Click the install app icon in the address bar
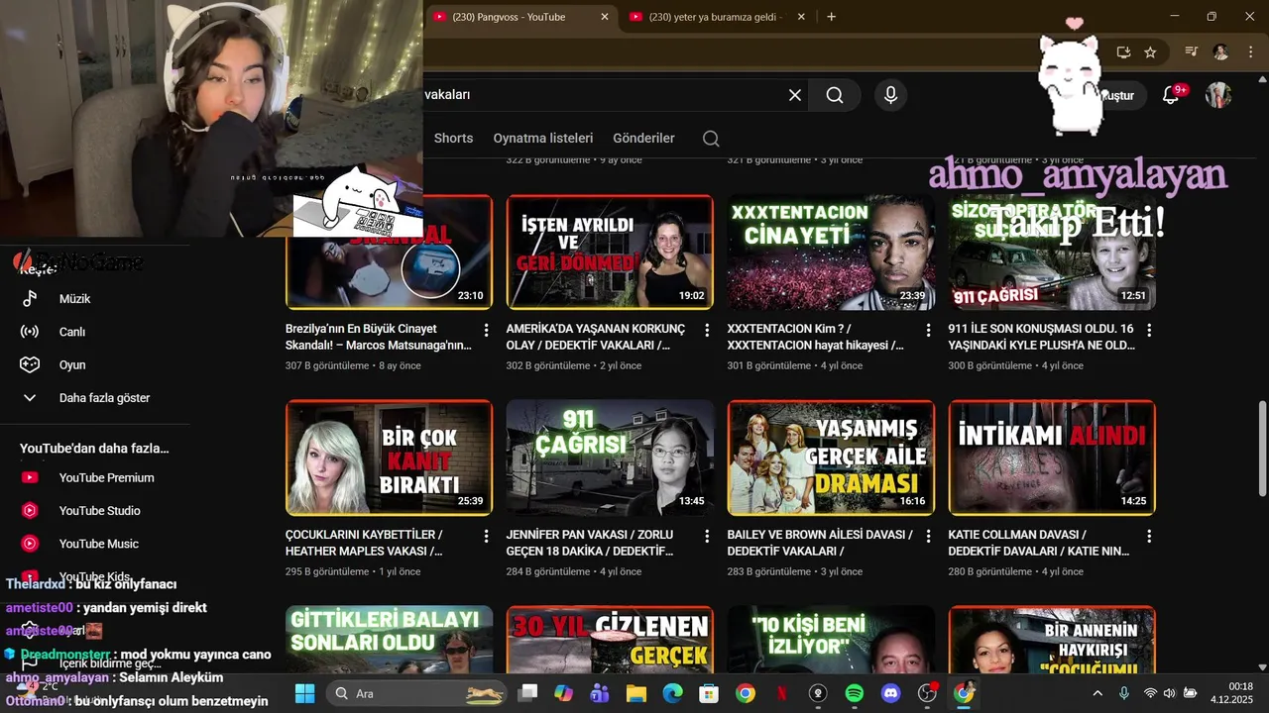This screenshot has width=1269, height=713. 1123,51
